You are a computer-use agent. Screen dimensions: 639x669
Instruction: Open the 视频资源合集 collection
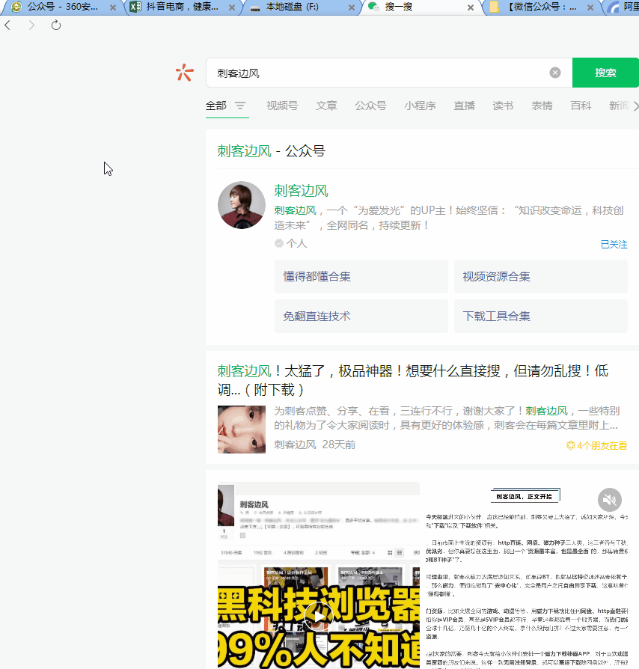[540, 276]
